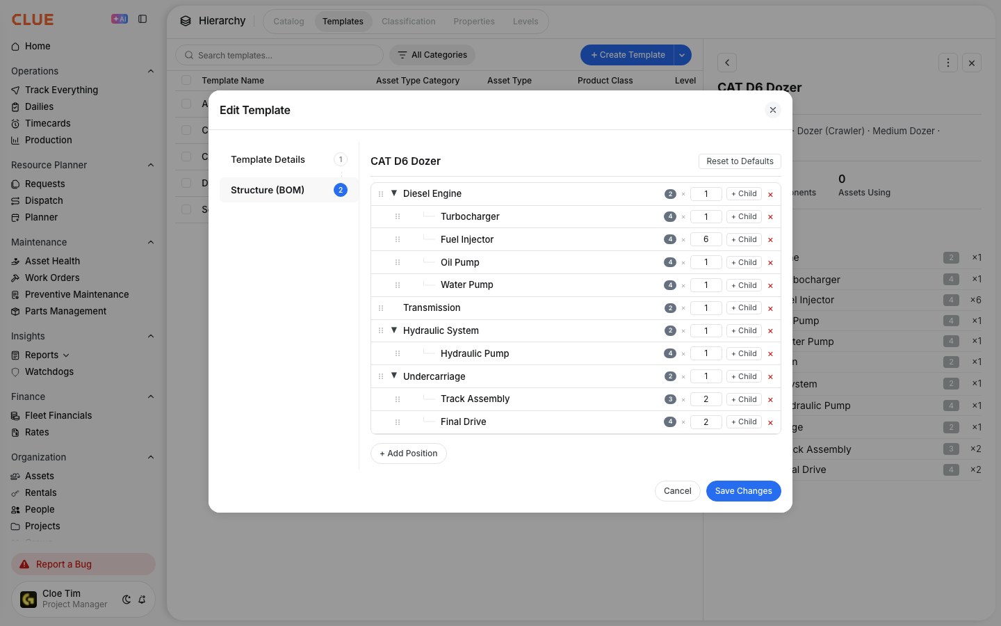The height and width of the screenshot is (626, 1001).
Task: Click the Home sidebar icon
Action: coord(15,47)
